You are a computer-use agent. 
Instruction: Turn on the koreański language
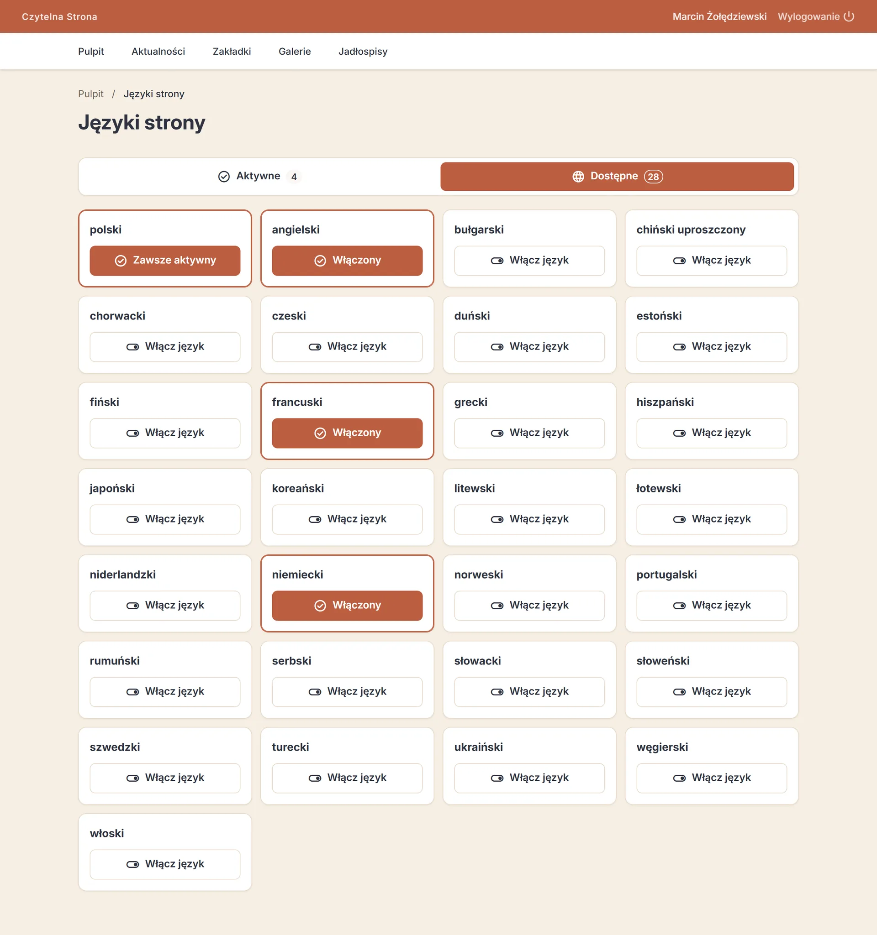pyautogui.click(x=347, y=519)
